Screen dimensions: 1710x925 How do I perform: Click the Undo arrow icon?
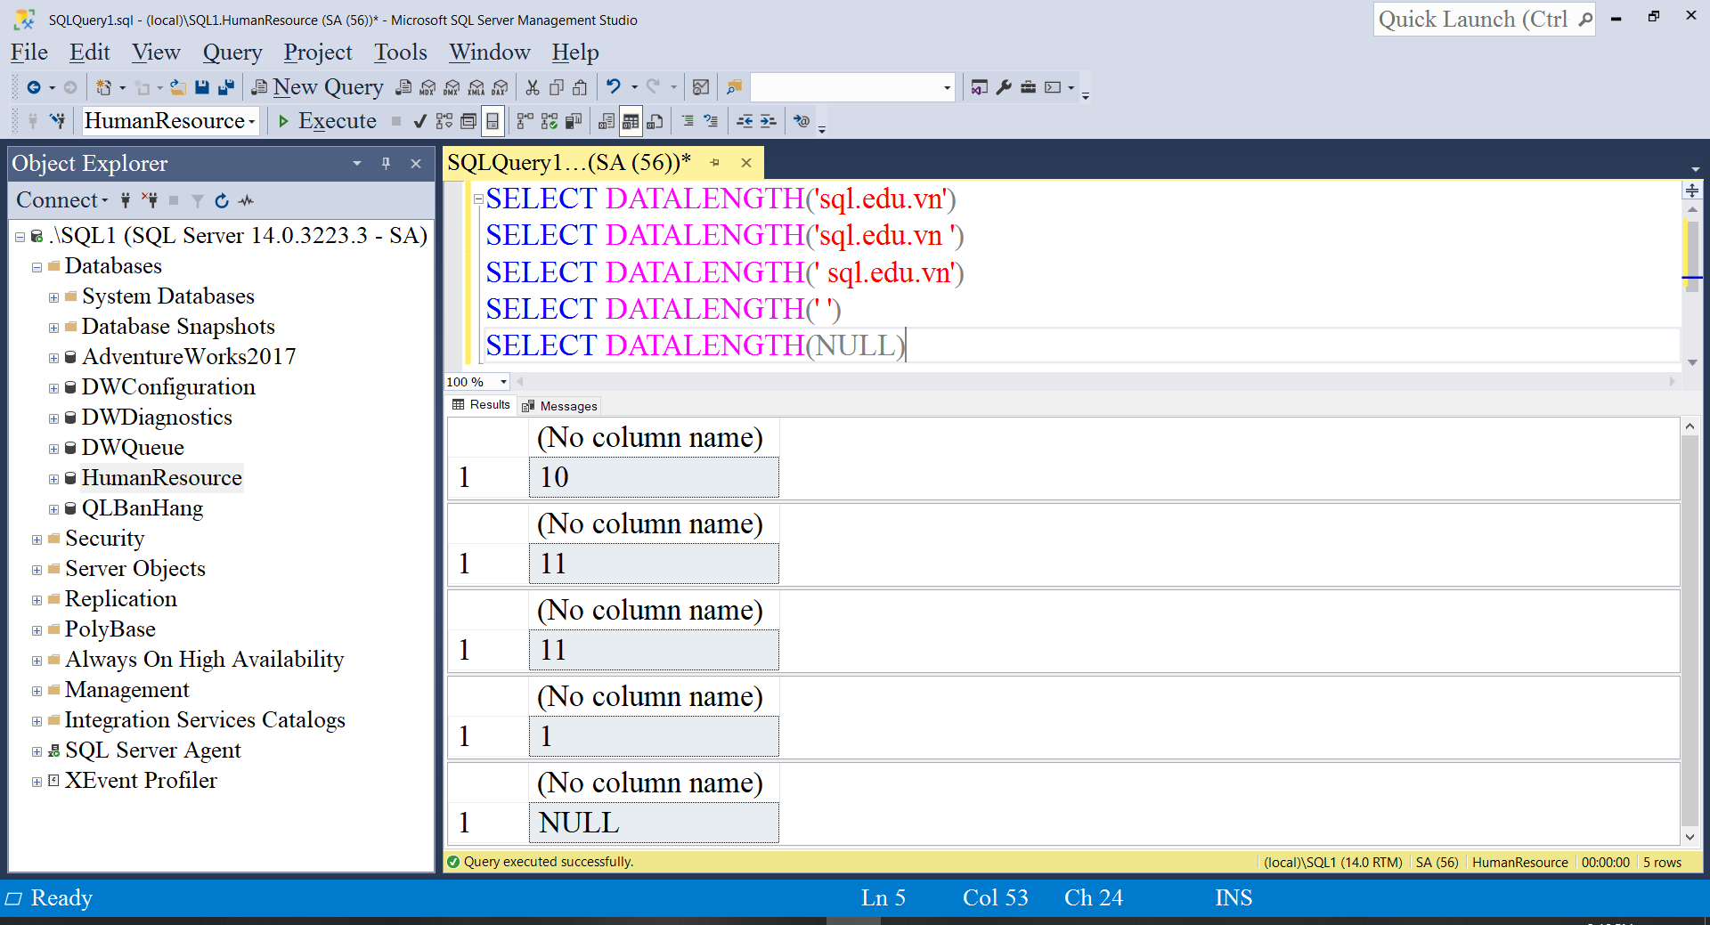614,87
